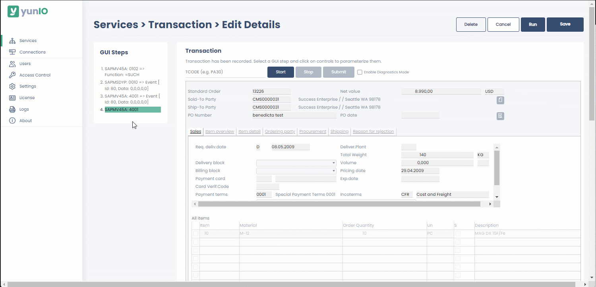Click the sales panel horizontal scrollbar

pyautogui.click(x=339, y=204)
